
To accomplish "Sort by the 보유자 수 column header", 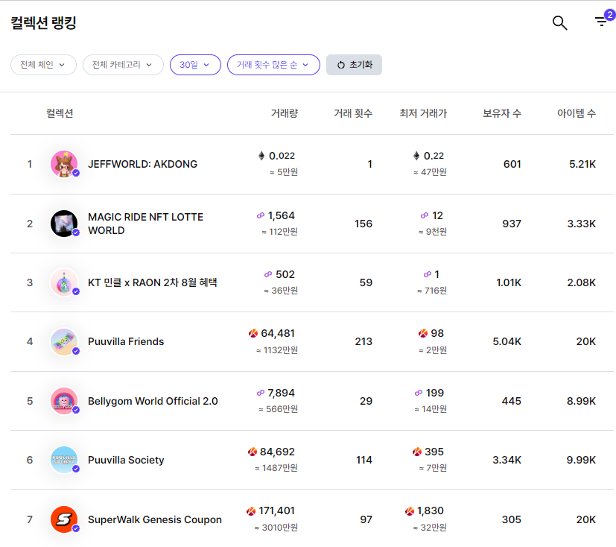I will [x=502, y=113].
